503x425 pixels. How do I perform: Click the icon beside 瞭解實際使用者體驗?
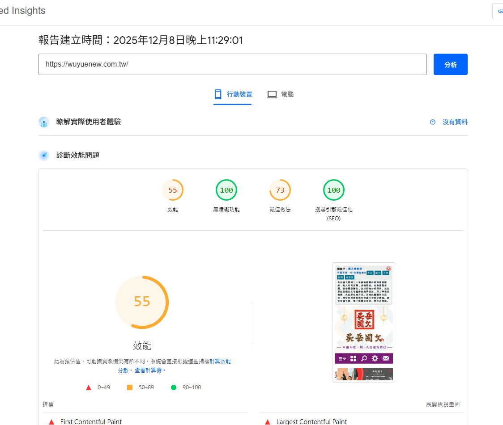coord(44,122)
